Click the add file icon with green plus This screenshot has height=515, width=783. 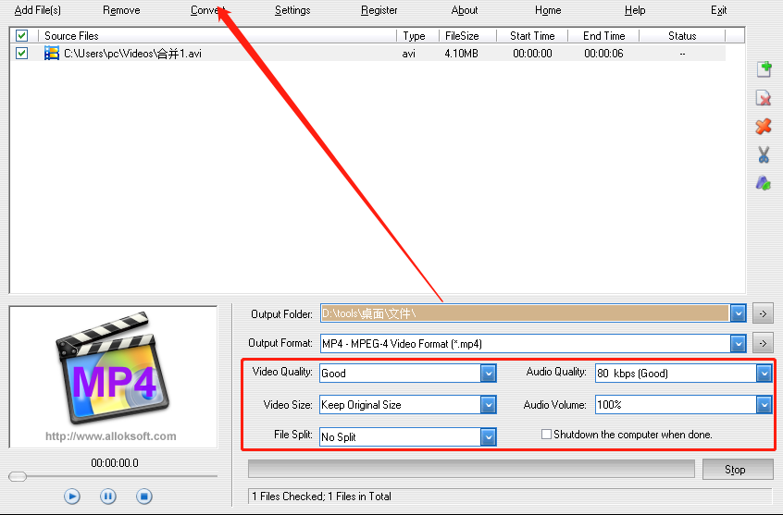point(764,68)
